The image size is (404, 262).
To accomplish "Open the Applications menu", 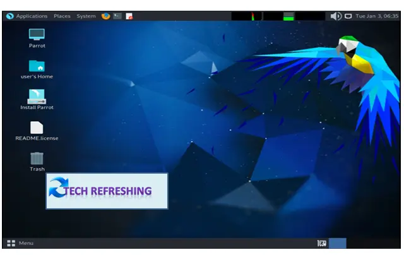I will coord(32,16).
